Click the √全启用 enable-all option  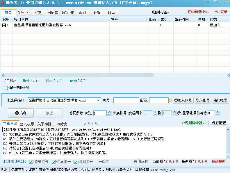10,81
